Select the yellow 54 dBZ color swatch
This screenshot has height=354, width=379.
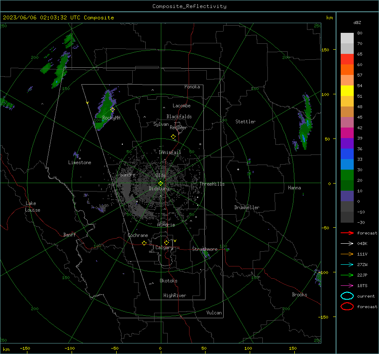[x=347, y=90]
